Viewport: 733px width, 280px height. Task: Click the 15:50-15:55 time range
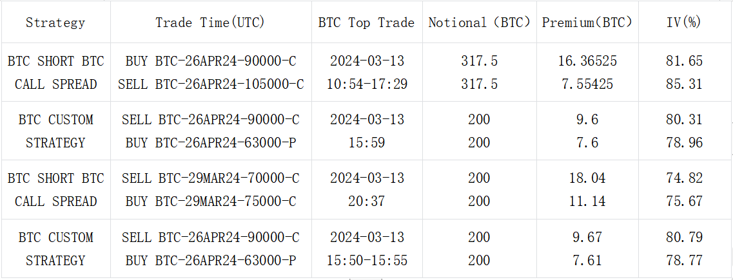tap(366, 261)
